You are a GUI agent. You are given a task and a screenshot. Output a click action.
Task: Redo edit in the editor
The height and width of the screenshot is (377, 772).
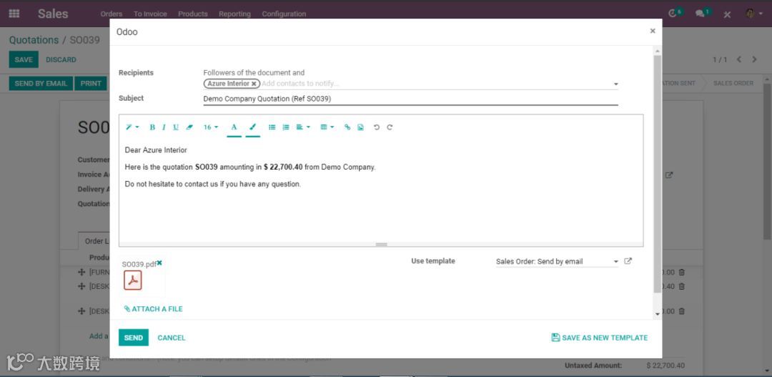390,127
